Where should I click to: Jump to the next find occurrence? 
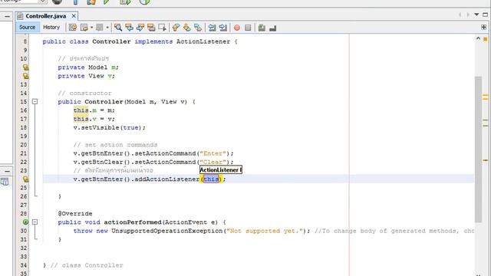pos(140,28)
